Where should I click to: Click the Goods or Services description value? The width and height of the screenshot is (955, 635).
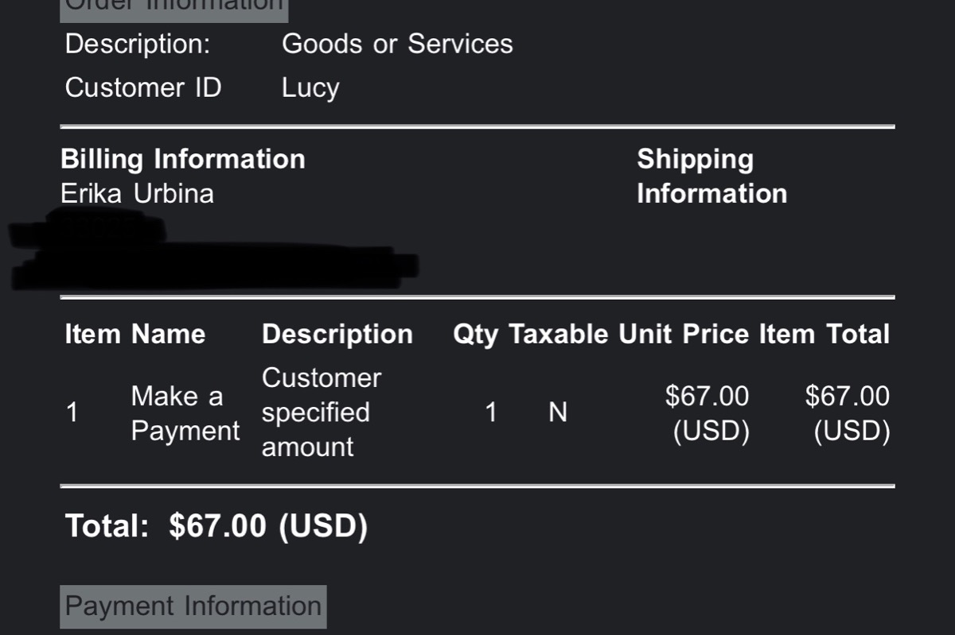pos(397,44)
